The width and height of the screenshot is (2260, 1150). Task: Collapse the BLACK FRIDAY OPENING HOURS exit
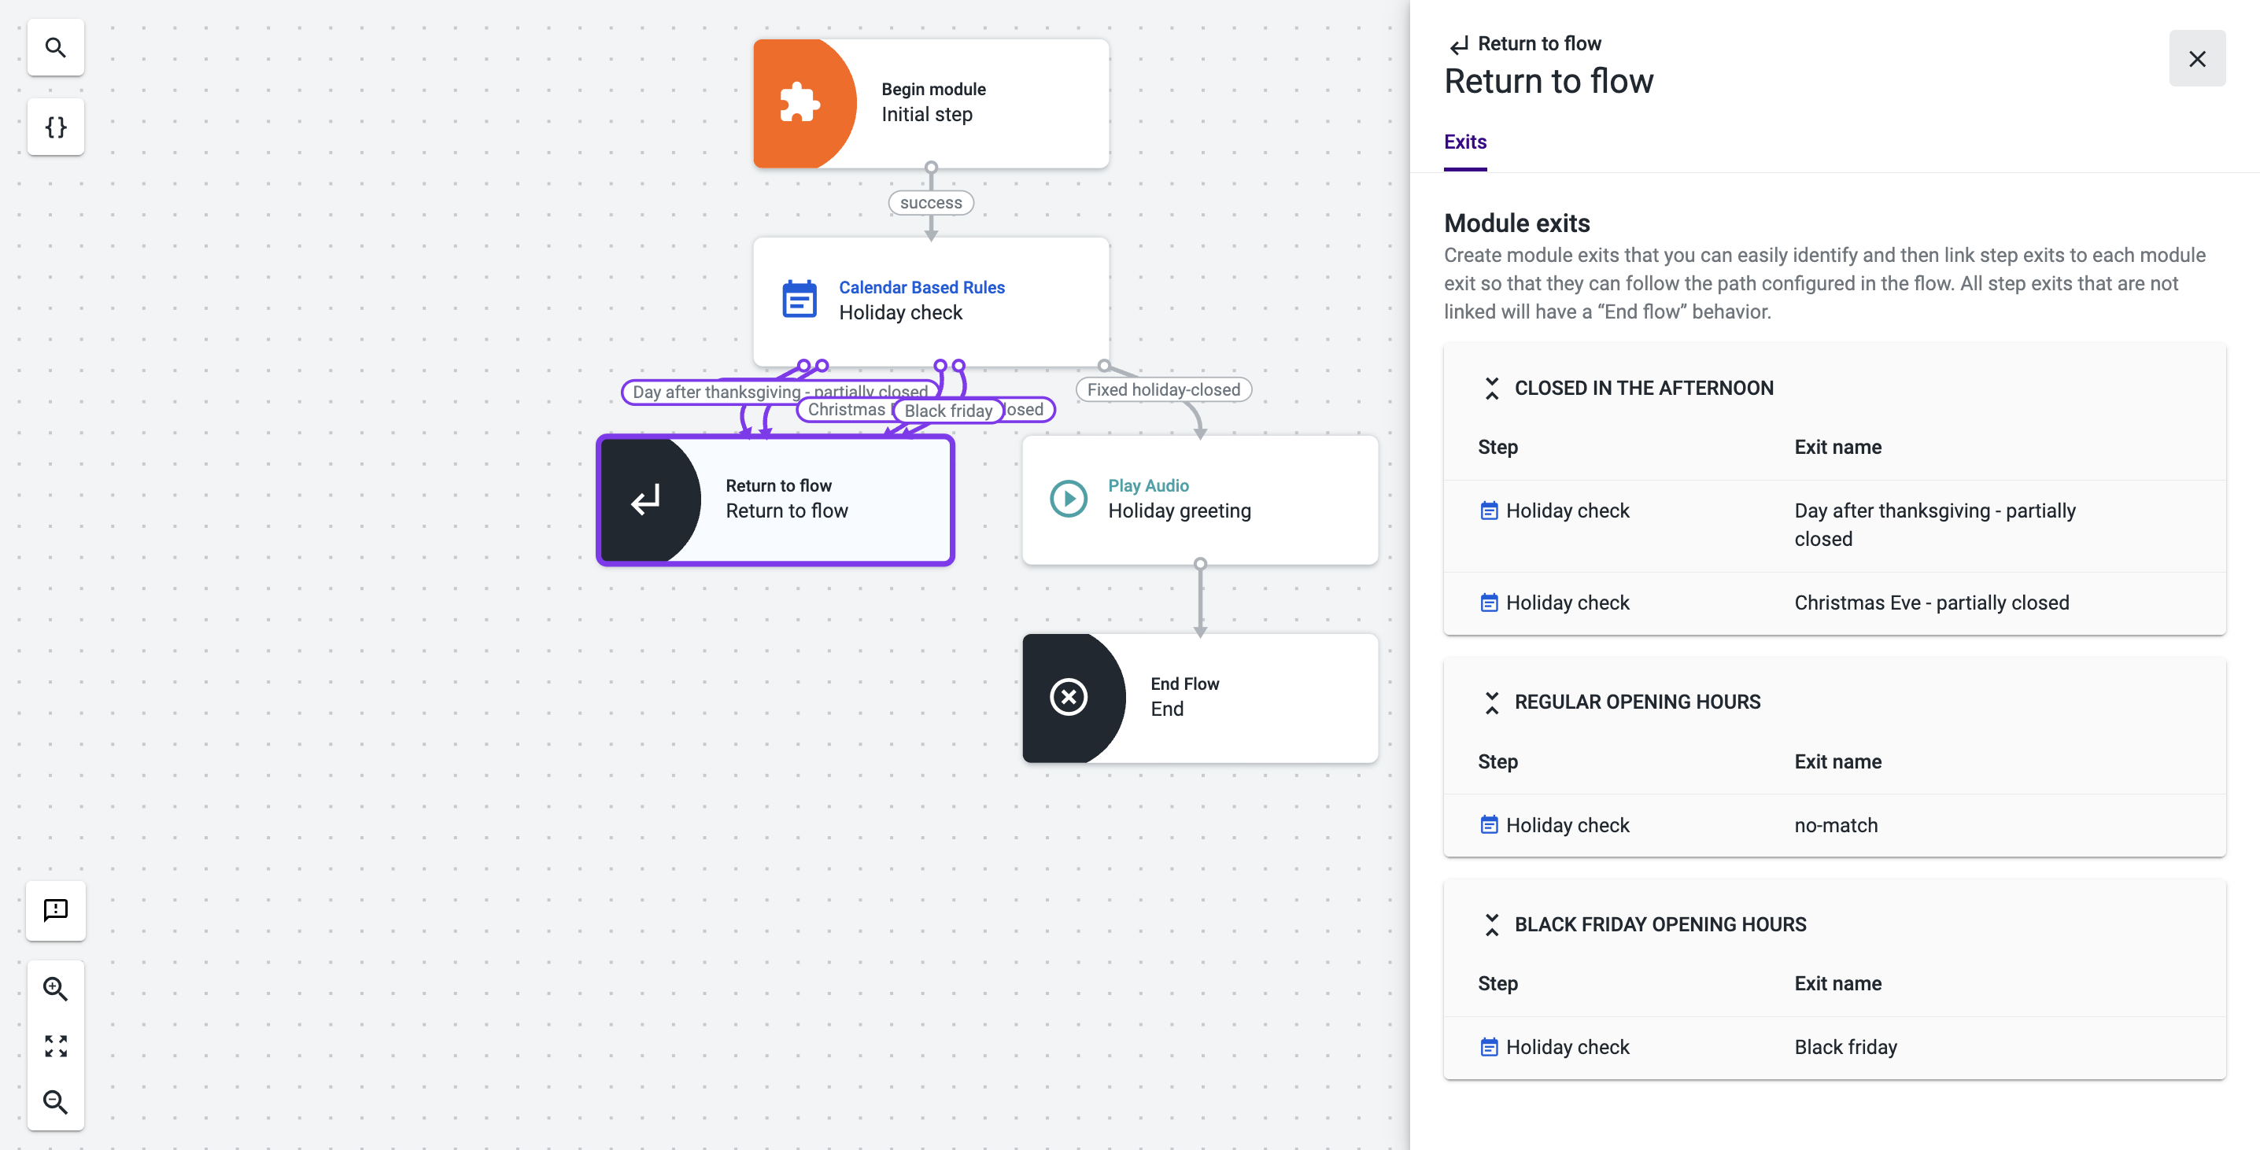[1491, 923]
